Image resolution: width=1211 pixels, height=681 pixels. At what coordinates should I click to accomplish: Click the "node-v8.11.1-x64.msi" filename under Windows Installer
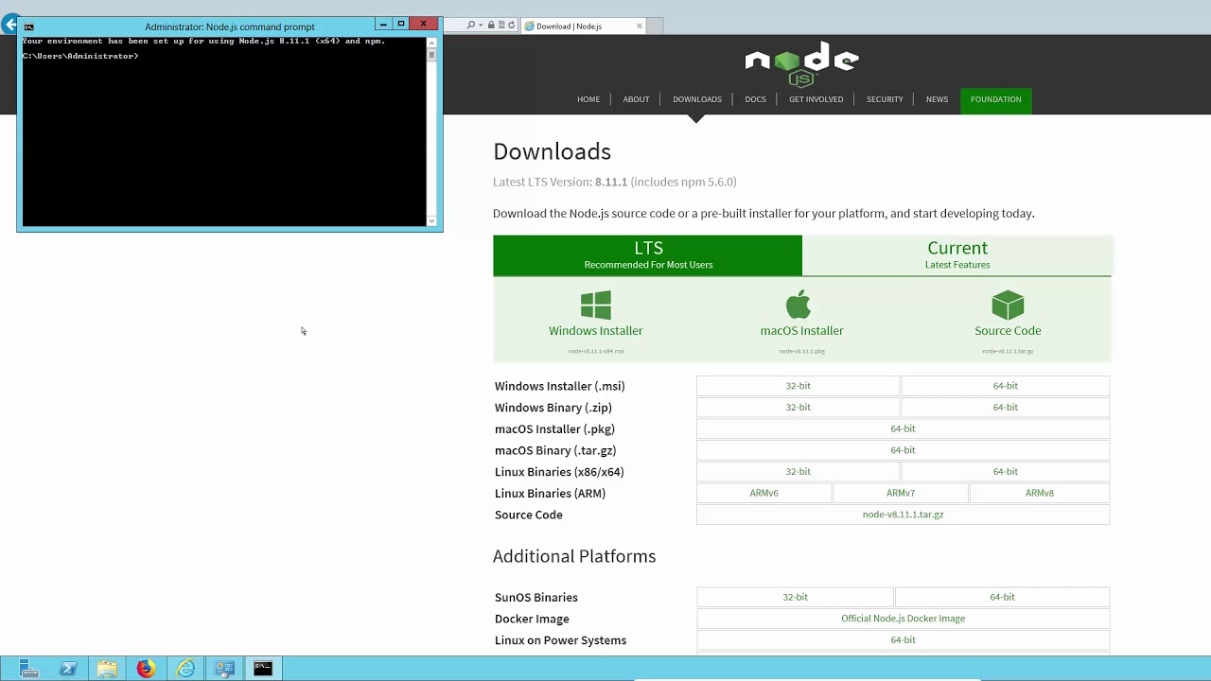point(596,351)
